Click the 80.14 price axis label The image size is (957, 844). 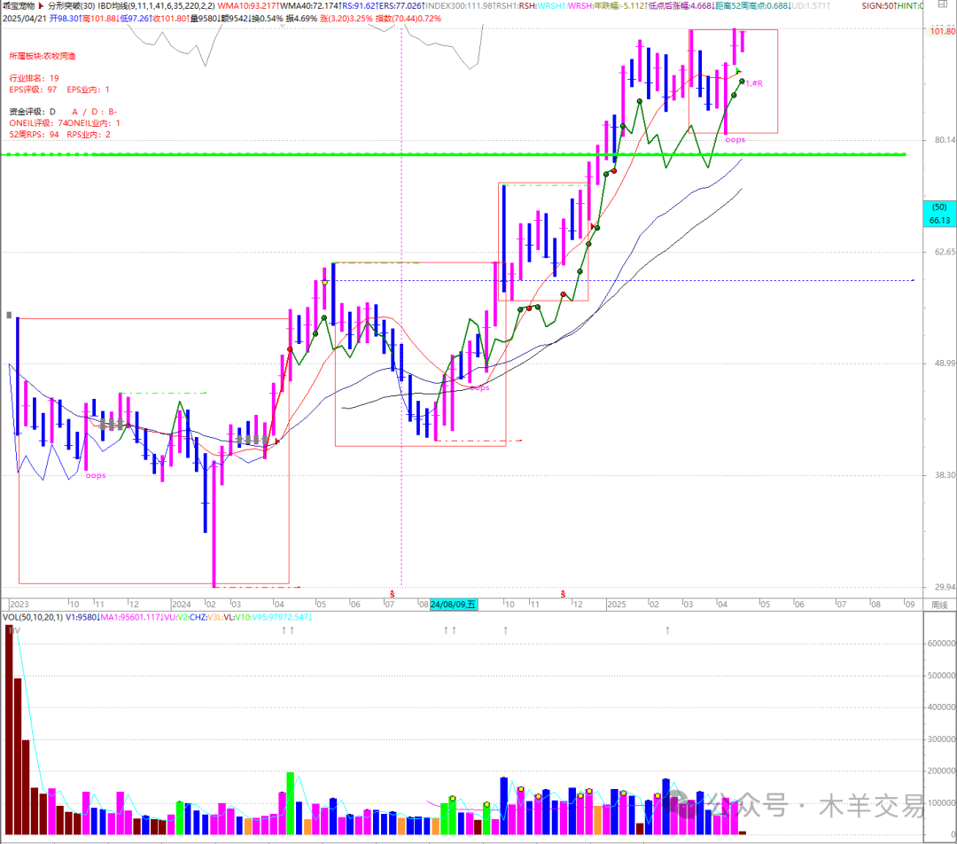pyautogui.click(x=945, y=140)
